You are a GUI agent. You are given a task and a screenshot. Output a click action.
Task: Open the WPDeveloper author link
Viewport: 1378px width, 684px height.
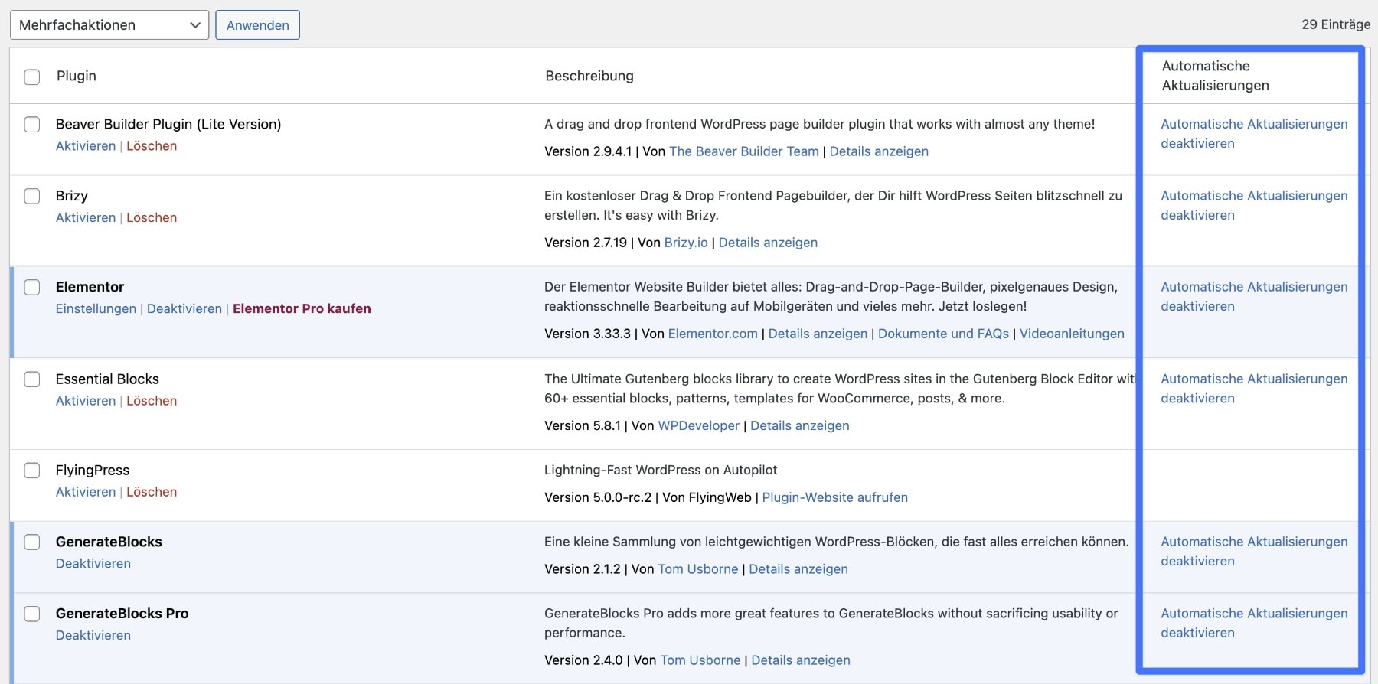point(699,426)
